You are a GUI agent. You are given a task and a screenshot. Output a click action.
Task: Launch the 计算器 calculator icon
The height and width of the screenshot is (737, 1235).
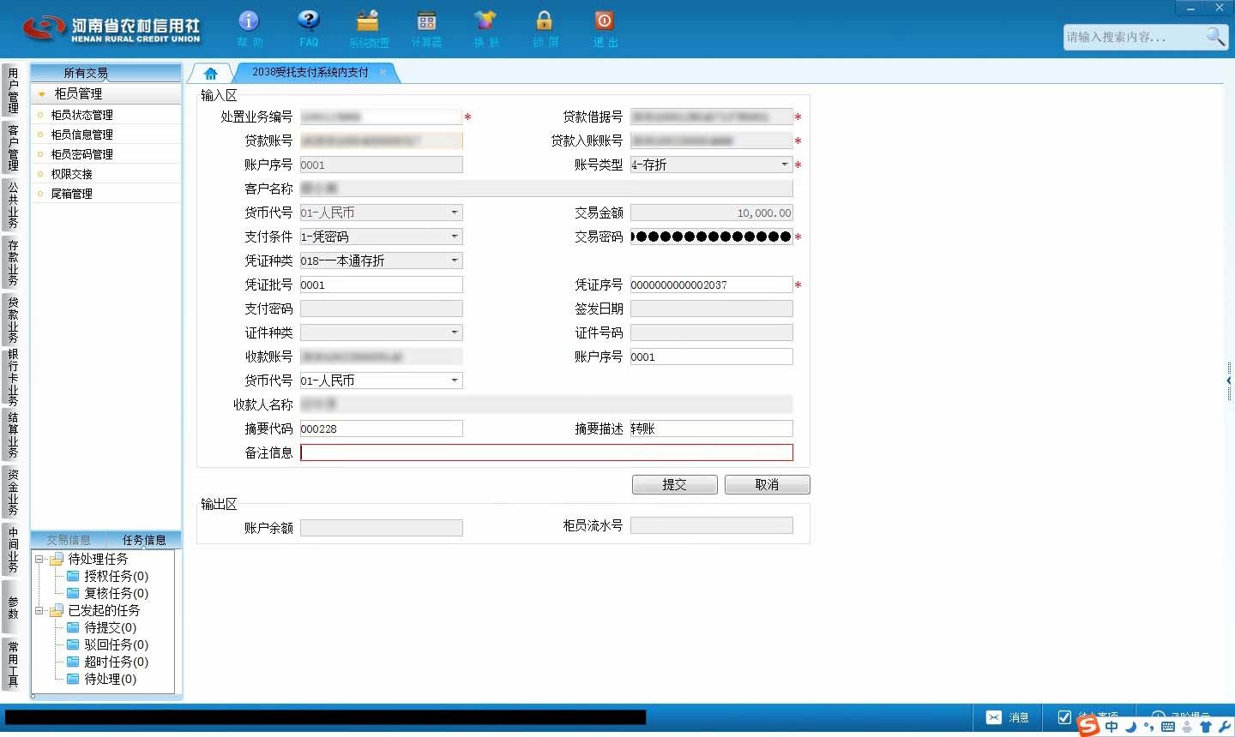click(426, 21)
